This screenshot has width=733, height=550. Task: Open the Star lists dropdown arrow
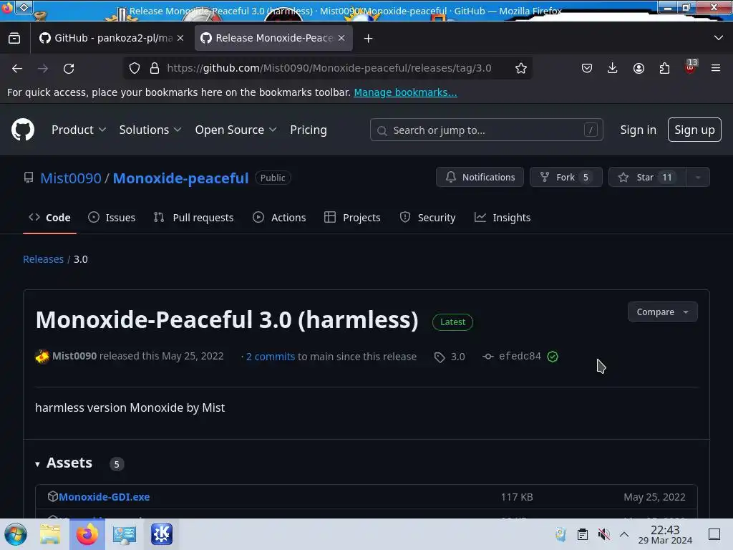click(x=698, y=178)
